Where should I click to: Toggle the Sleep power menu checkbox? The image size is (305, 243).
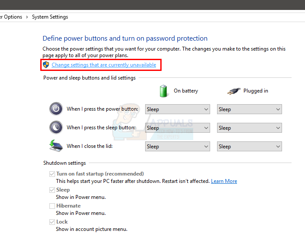pos(52,190)
